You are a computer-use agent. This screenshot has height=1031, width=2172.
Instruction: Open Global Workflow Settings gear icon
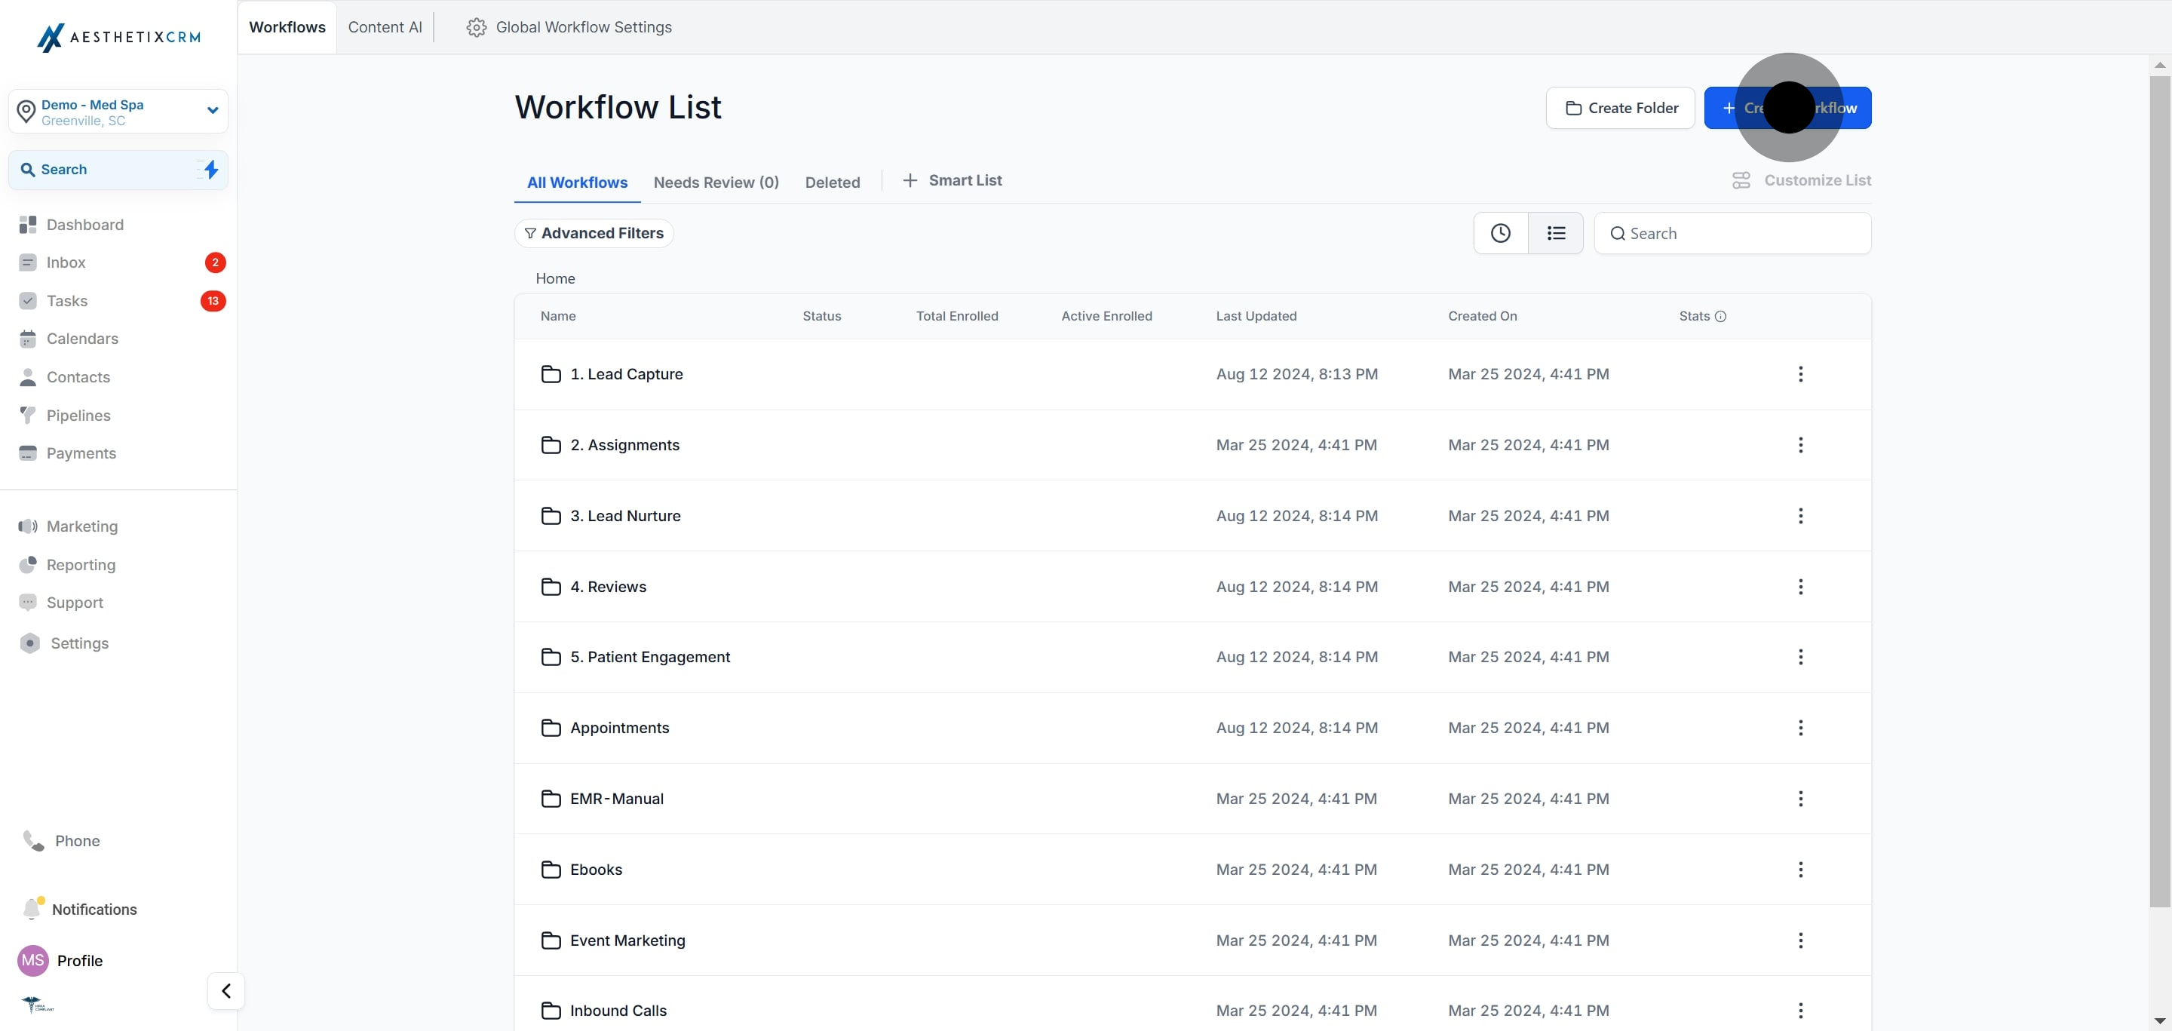pyautogui.click(x=477, y=27)
